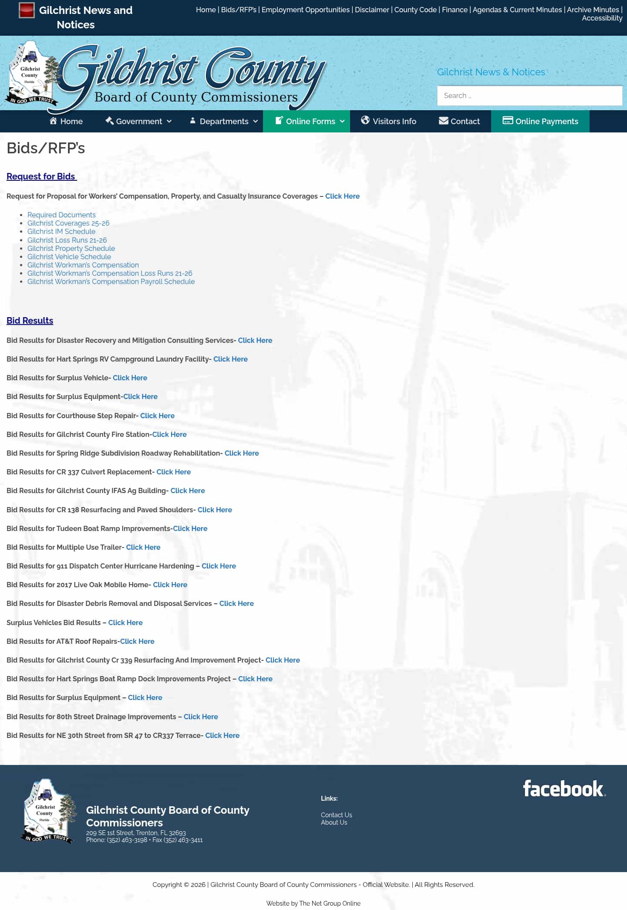Click into the Search field

[x=529, y=95]
